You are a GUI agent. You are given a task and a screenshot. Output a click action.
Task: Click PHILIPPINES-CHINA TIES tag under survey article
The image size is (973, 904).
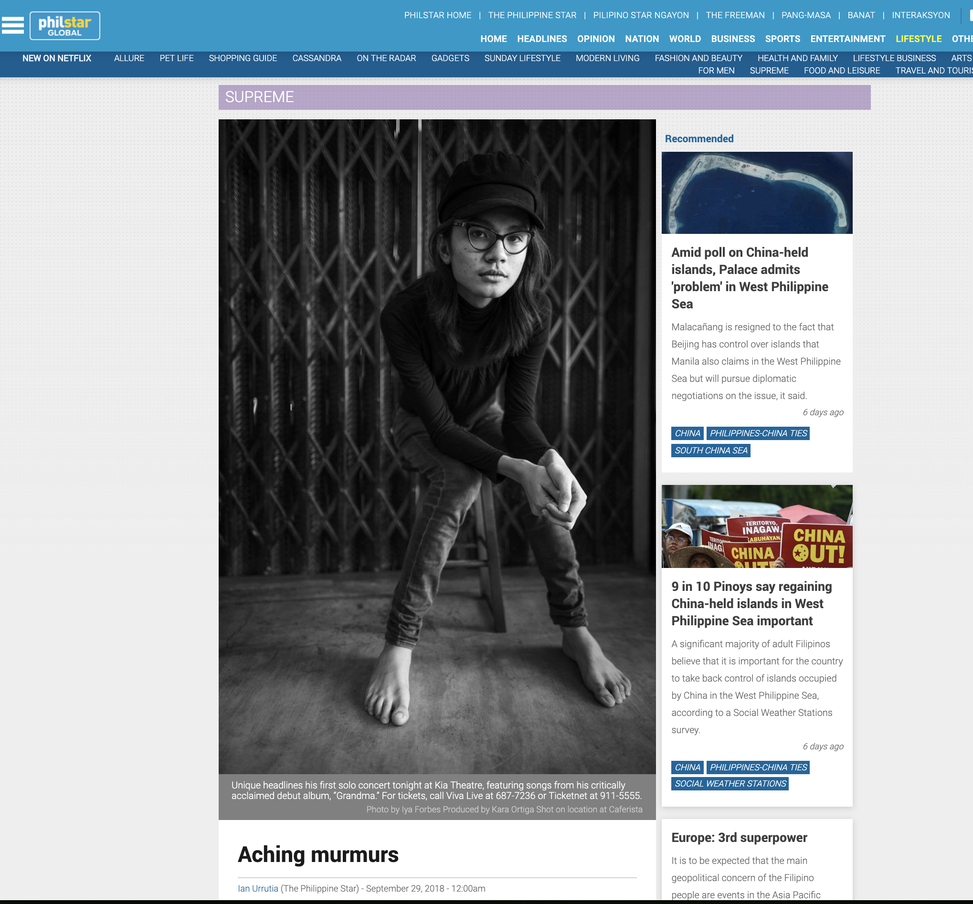(x=758, y=767)
